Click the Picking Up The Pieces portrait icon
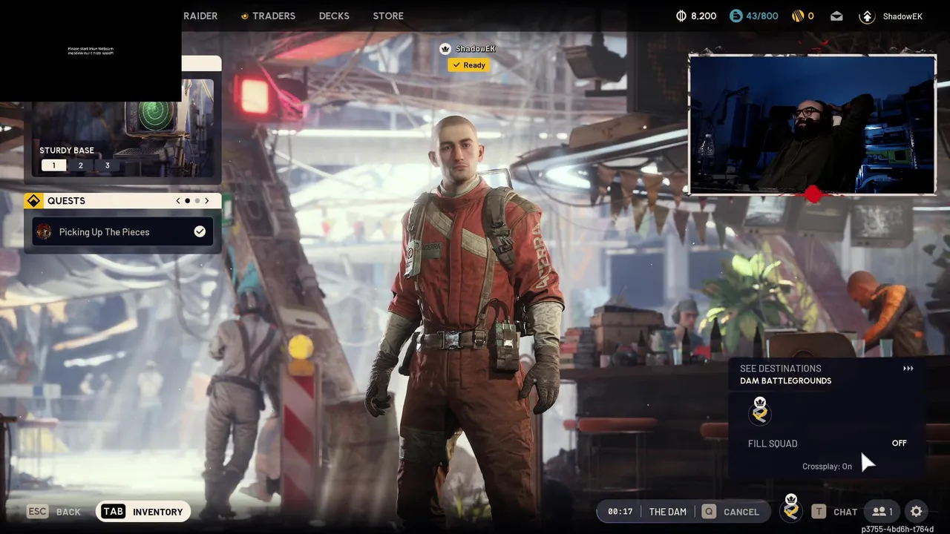 click(x=44, y=232)
